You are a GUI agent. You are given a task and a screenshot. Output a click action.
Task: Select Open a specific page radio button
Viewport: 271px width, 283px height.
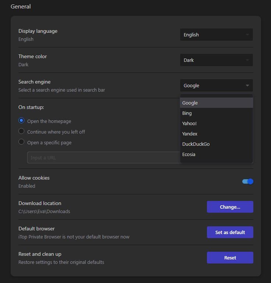(21, 142)
